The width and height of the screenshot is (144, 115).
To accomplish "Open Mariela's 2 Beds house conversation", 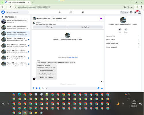I will (x=15, y=28).
